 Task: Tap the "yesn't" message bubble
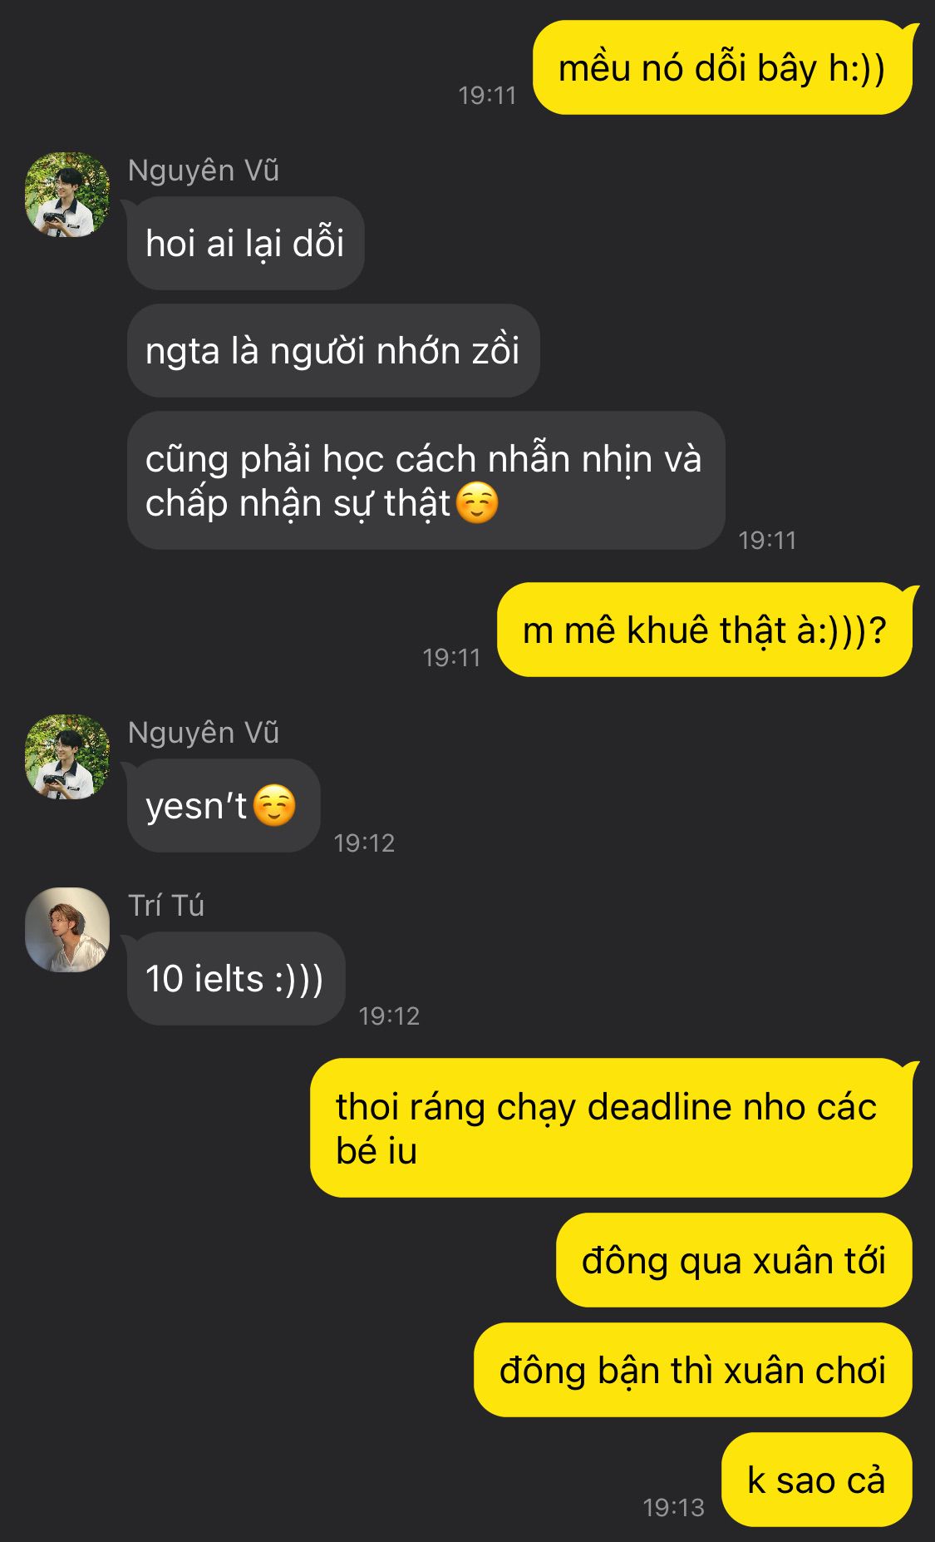point(224,805)
